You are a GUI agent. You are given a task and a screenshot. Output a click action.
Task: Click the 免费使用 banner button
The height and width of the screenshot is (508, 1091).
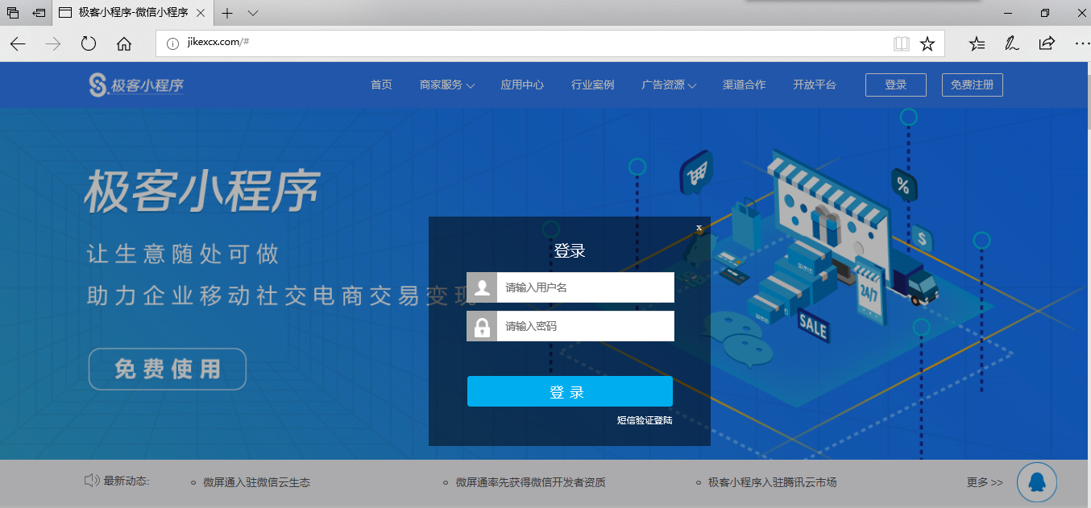[168, 369]
